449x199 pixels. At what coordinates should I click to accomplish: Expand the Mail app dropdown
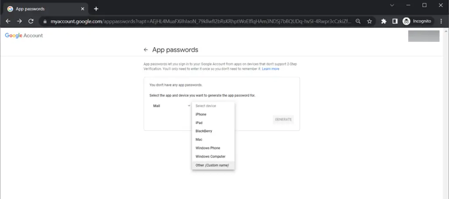[171, 106]
